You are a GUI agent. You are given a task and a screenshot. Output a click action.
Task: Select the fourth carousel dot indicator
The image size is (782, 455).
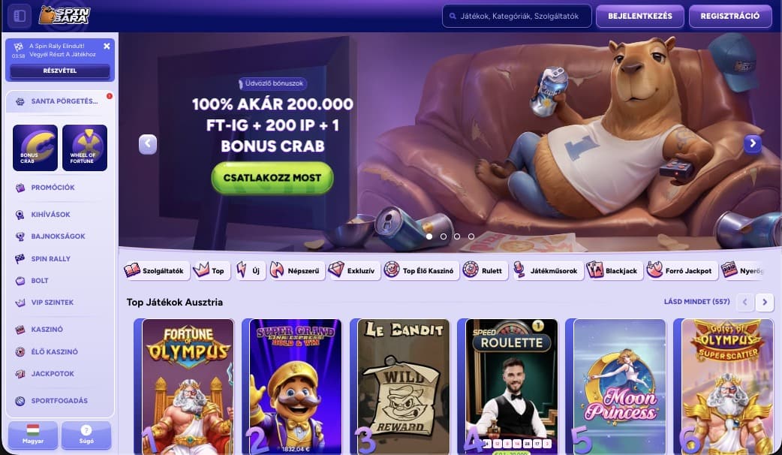coord(471,237)
